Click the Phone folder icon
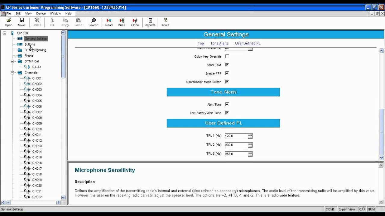The width and height of the screenshot is (385, 216). (x=20, y=56)
